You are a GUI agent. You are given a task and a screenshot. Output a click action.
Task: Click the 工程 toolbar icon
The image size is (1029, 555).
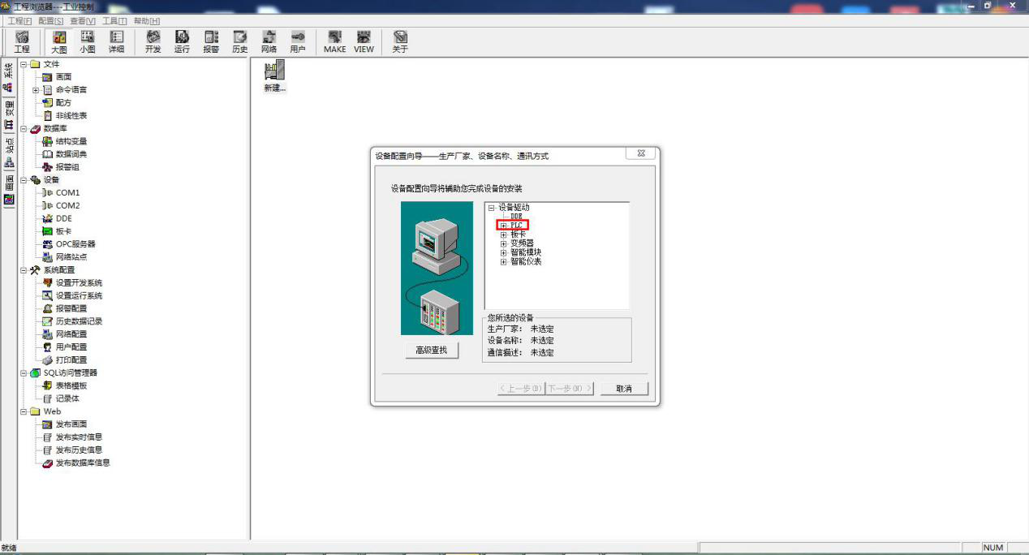tap(22, 41)
